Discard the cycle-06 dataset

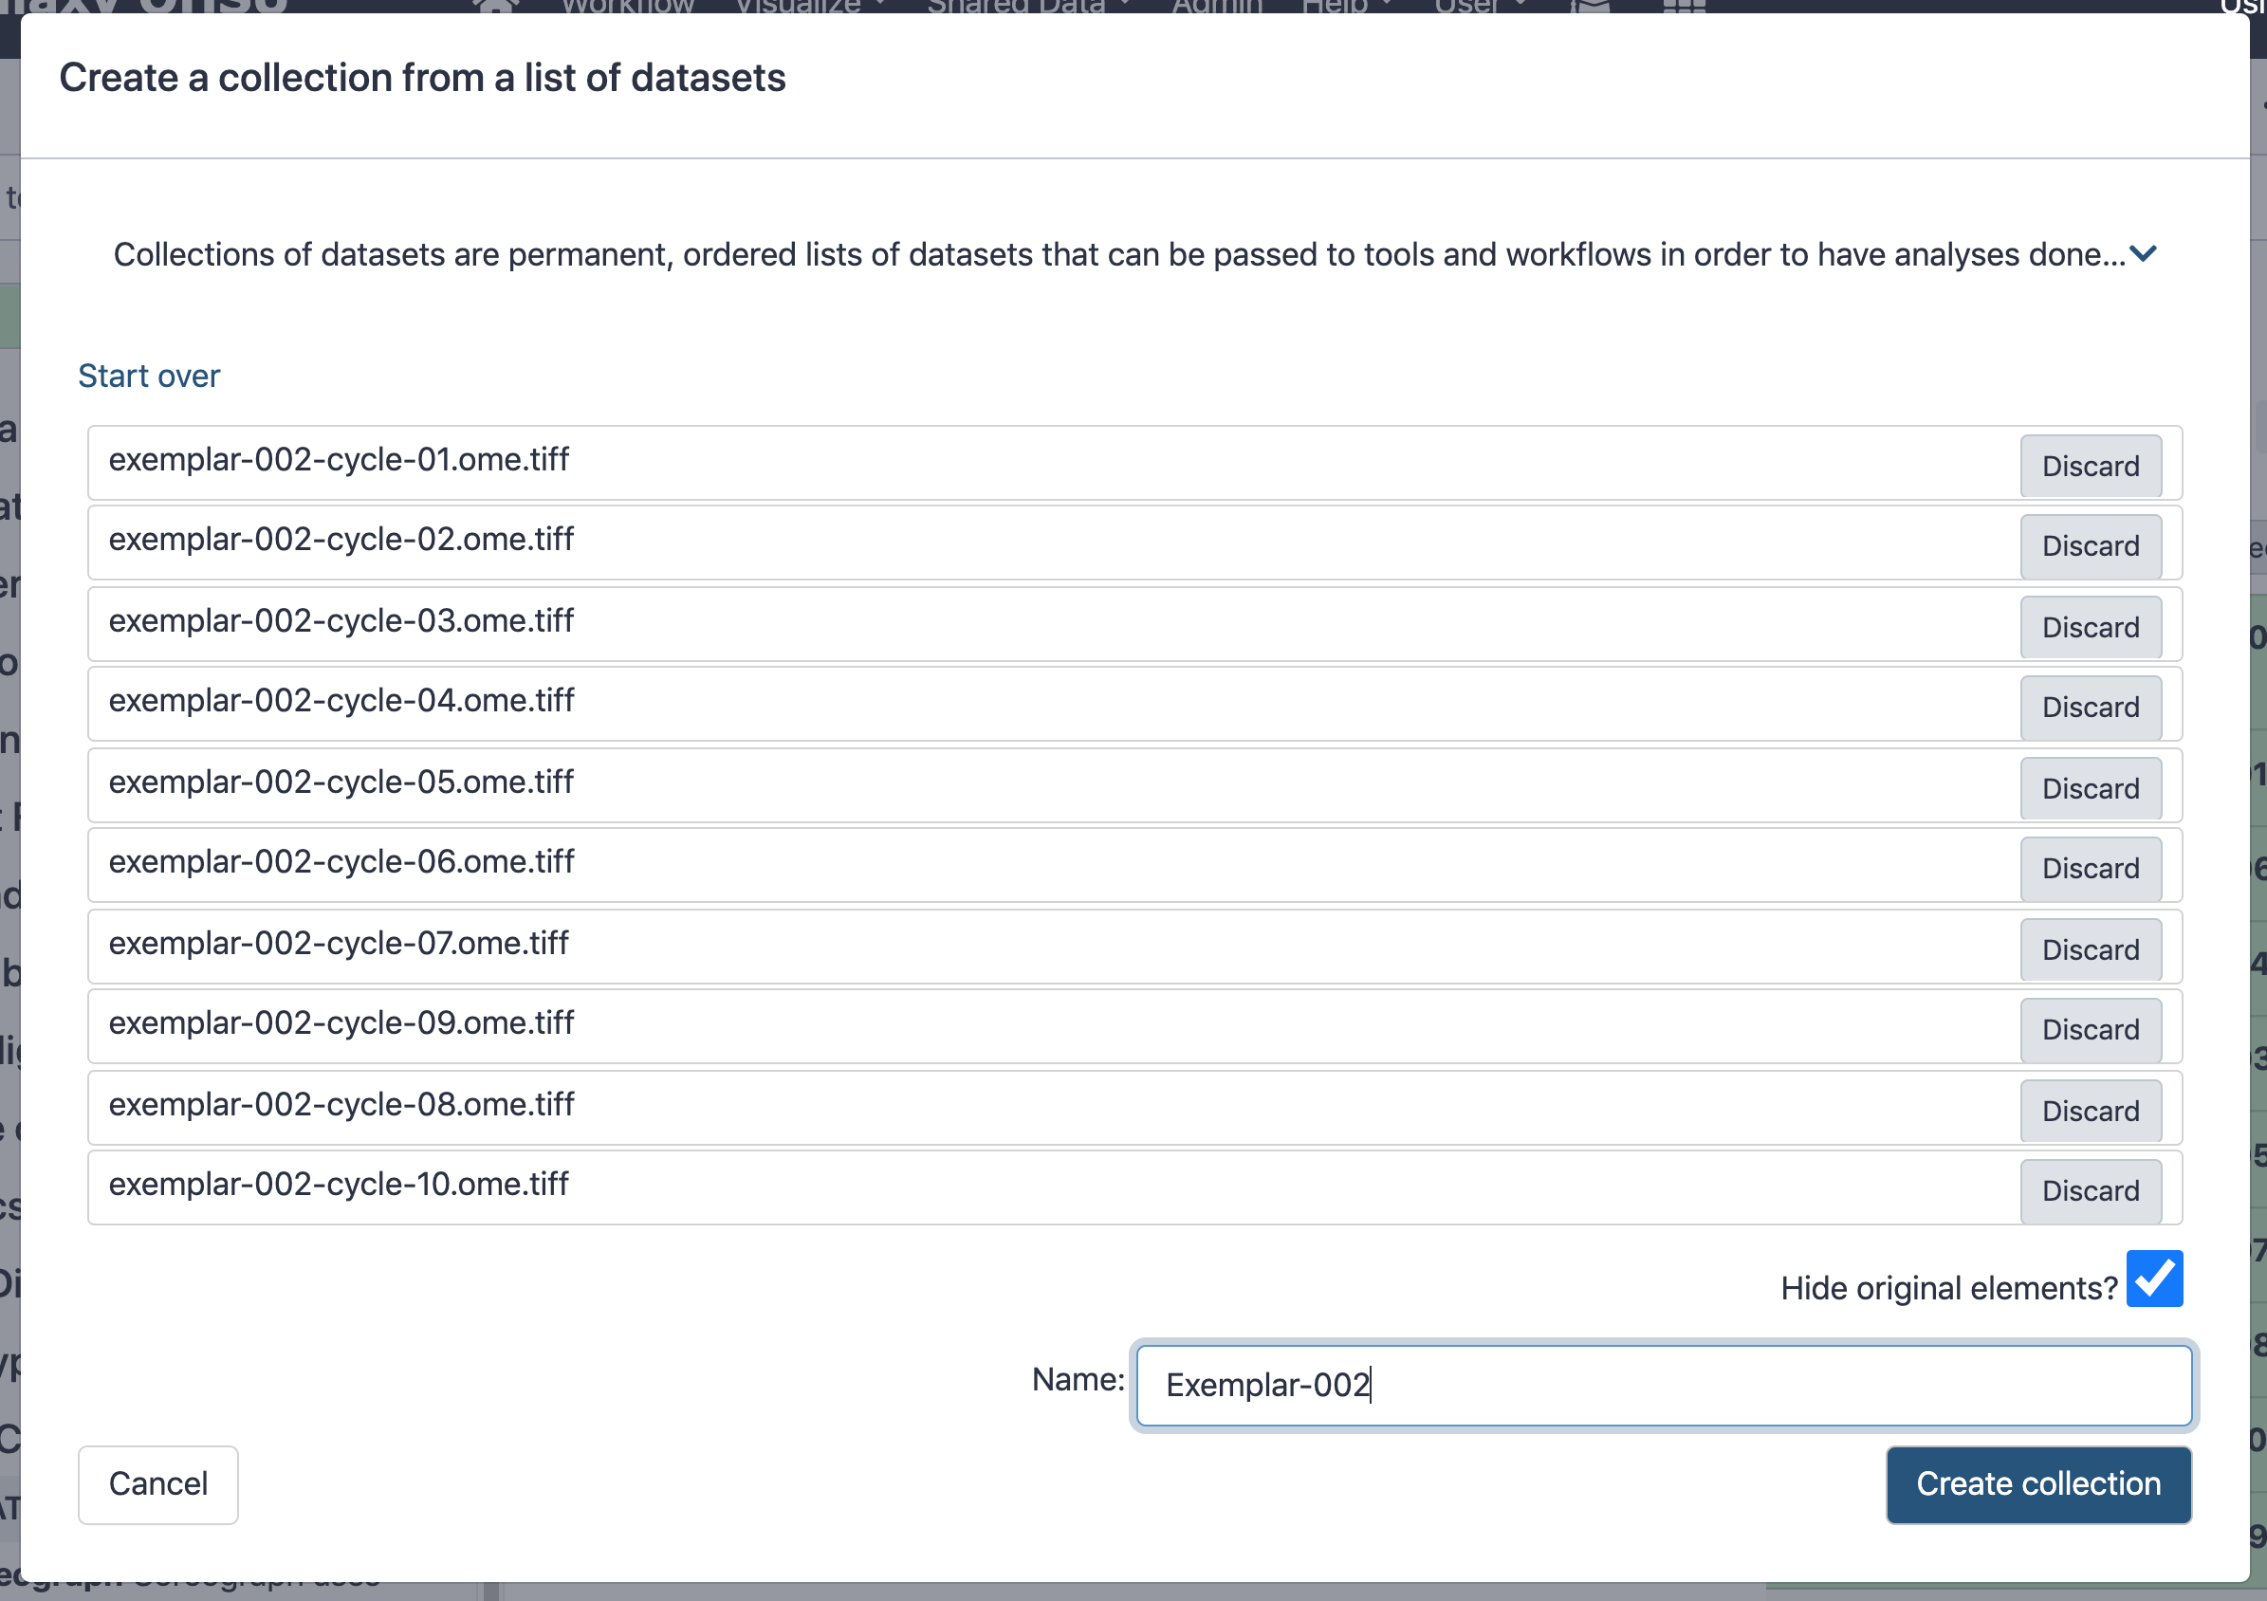(x=2091, y=869)
